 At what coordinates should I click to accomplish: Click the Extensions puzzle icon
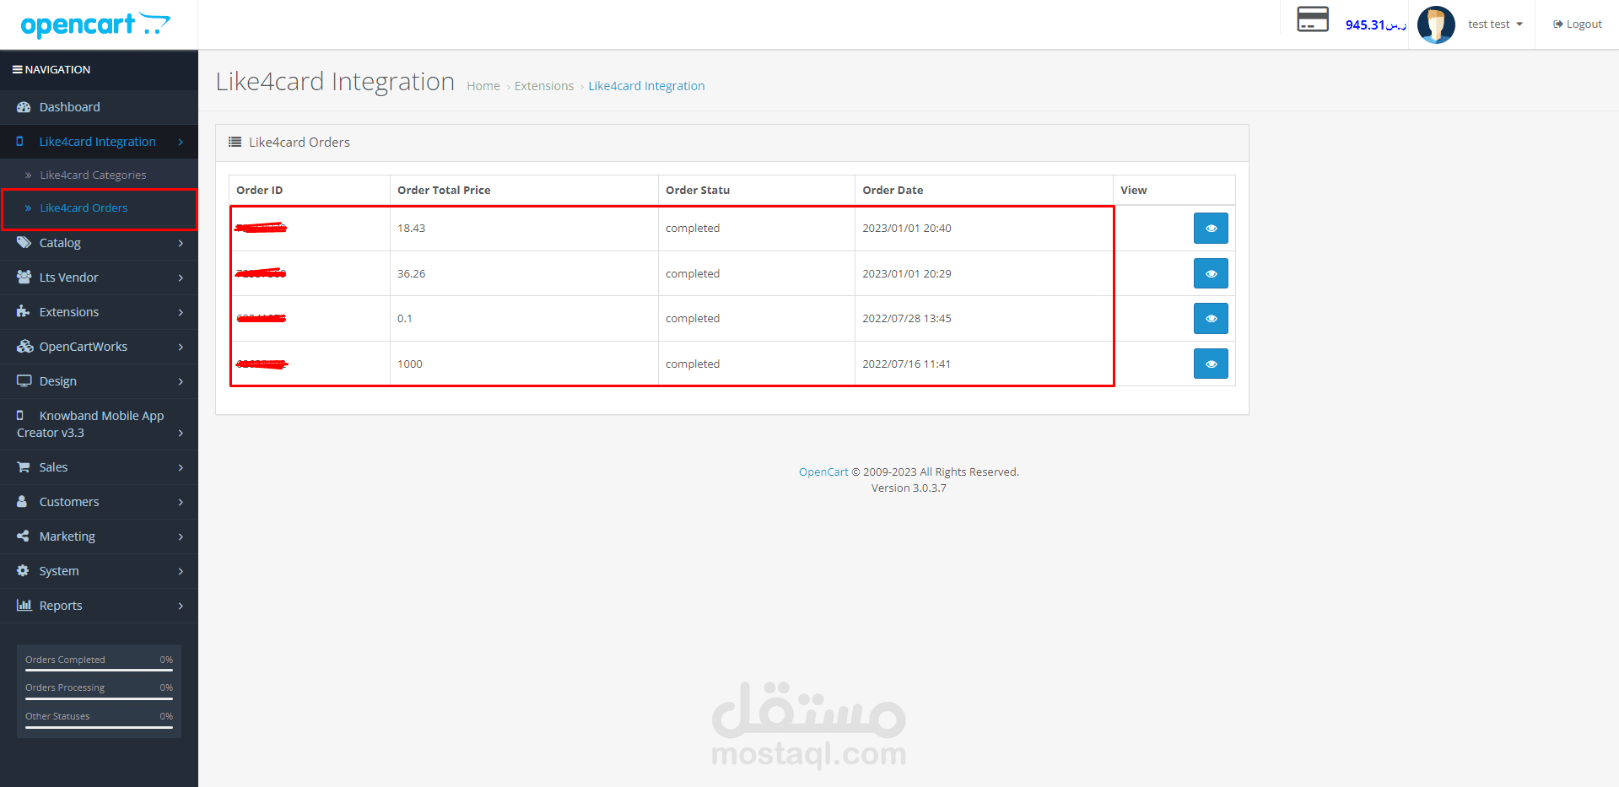pyautogui.click(x=23, y=312)
